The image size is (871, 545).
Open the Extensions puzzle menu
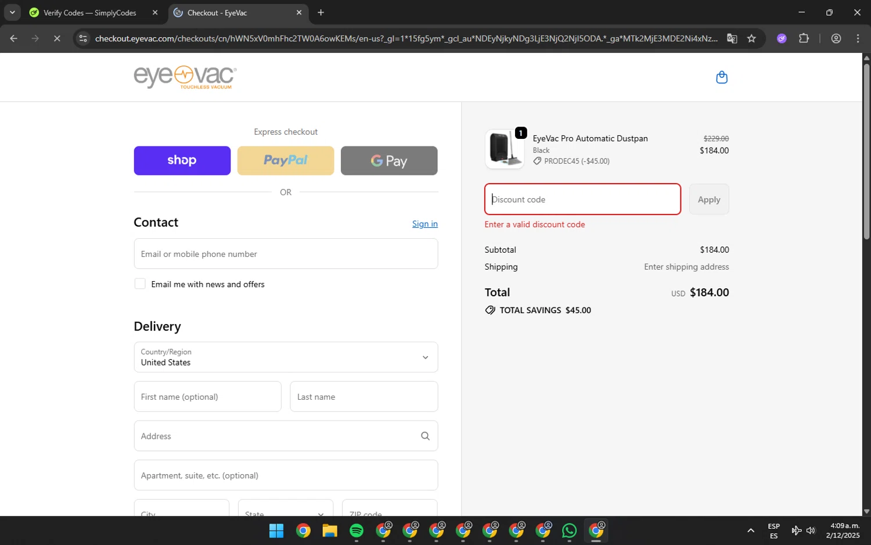click(804, 38)
